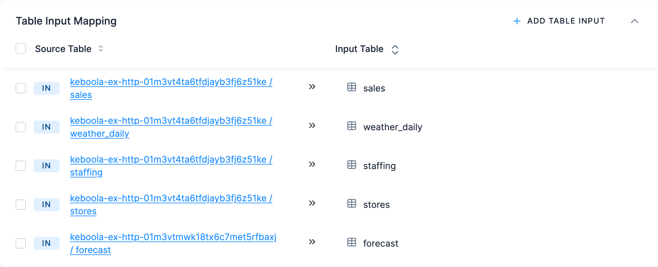Click the double-arrow icon in weather_daily row

[x=312, y=125]
